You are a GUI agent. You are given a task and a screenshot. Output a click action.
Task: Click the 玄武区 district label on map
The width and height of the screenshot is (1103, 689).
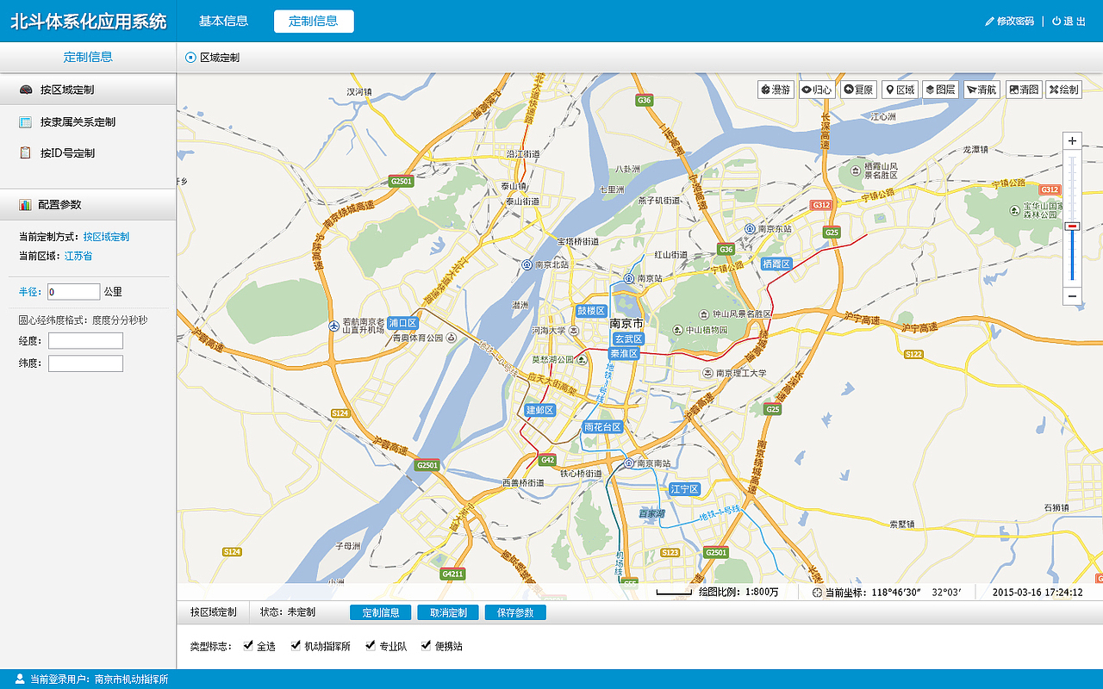pos(628,339)
